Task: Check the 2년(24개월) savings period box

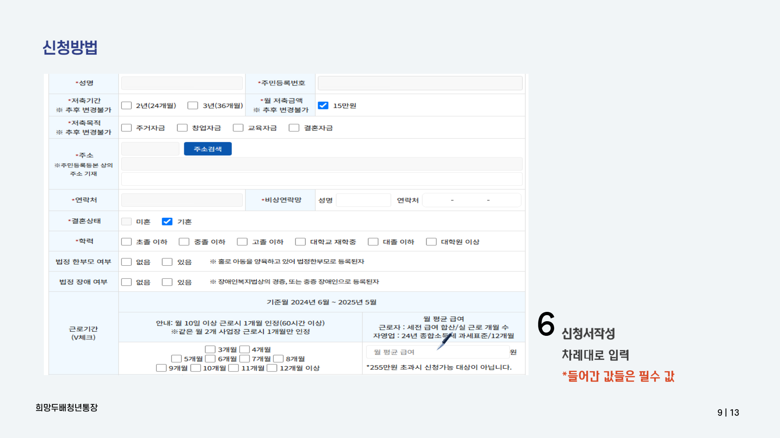Action: pos(126,105)
